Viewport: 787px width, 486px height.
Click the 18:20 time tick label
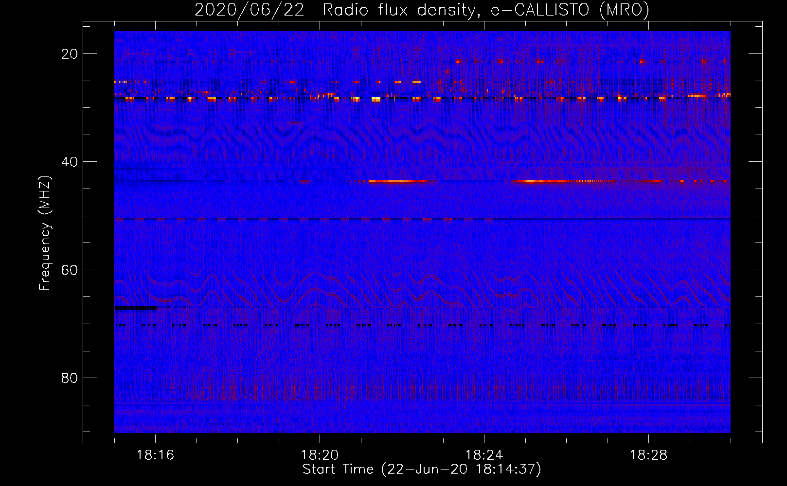point(320,455)
